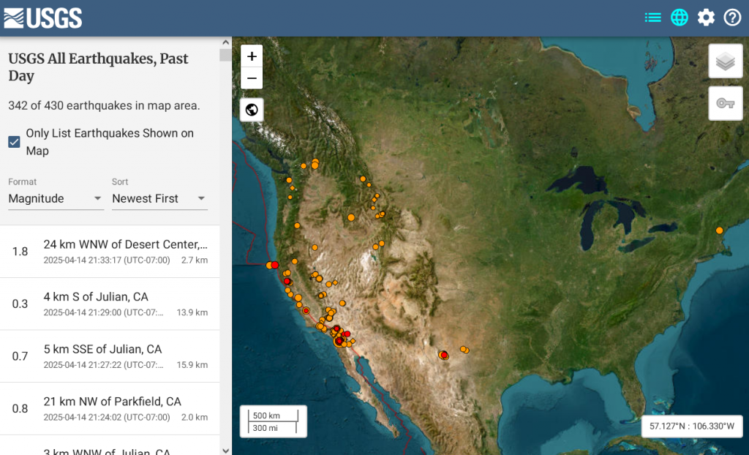
Task: Expand the Format Magnitude dropdown
Action: [56, 198]
